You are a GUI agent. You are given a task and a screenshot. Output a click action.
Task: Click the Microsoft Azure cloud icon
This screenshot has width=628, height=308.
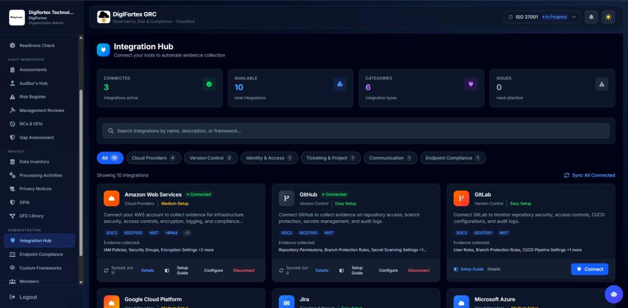[x=461, y=301]
